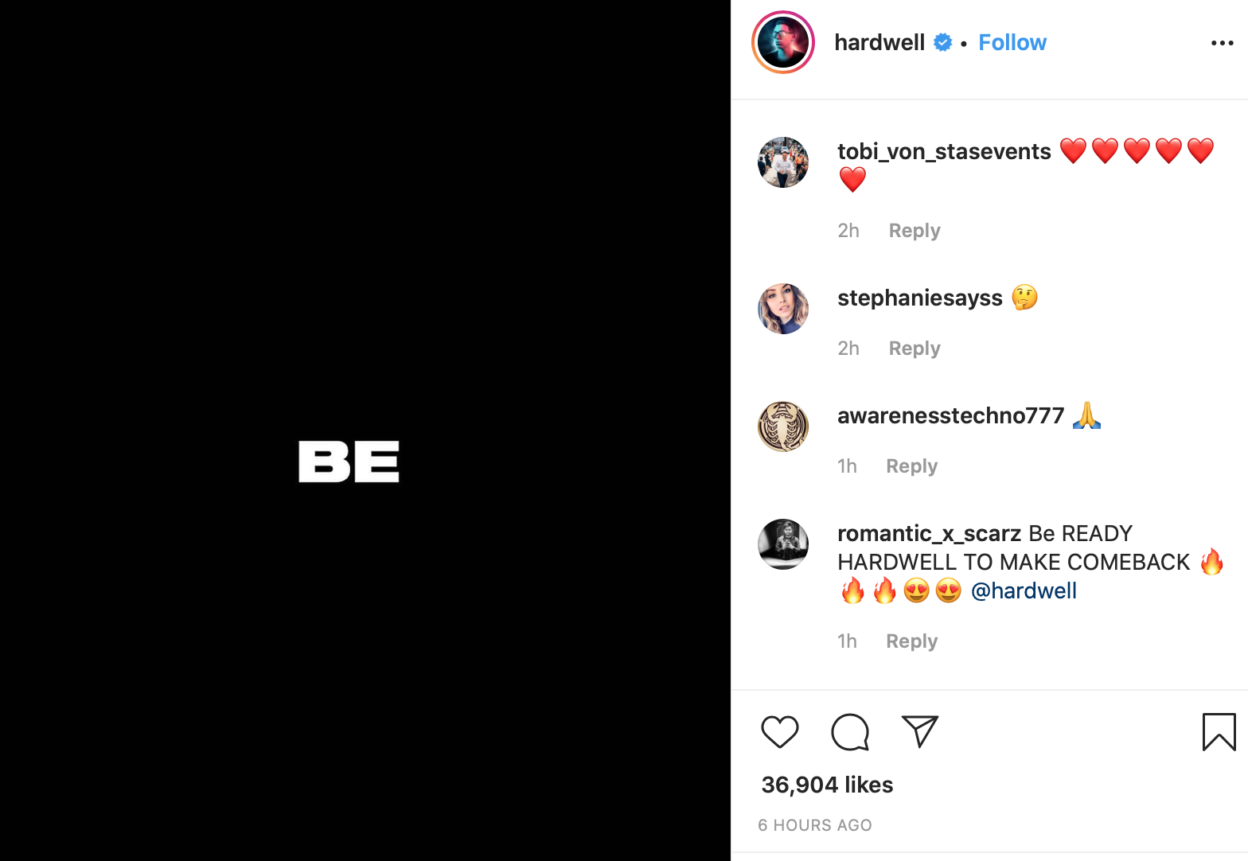Open the comment bubble icon
Screen dimensions: 1248x861
tap(850, 732)
